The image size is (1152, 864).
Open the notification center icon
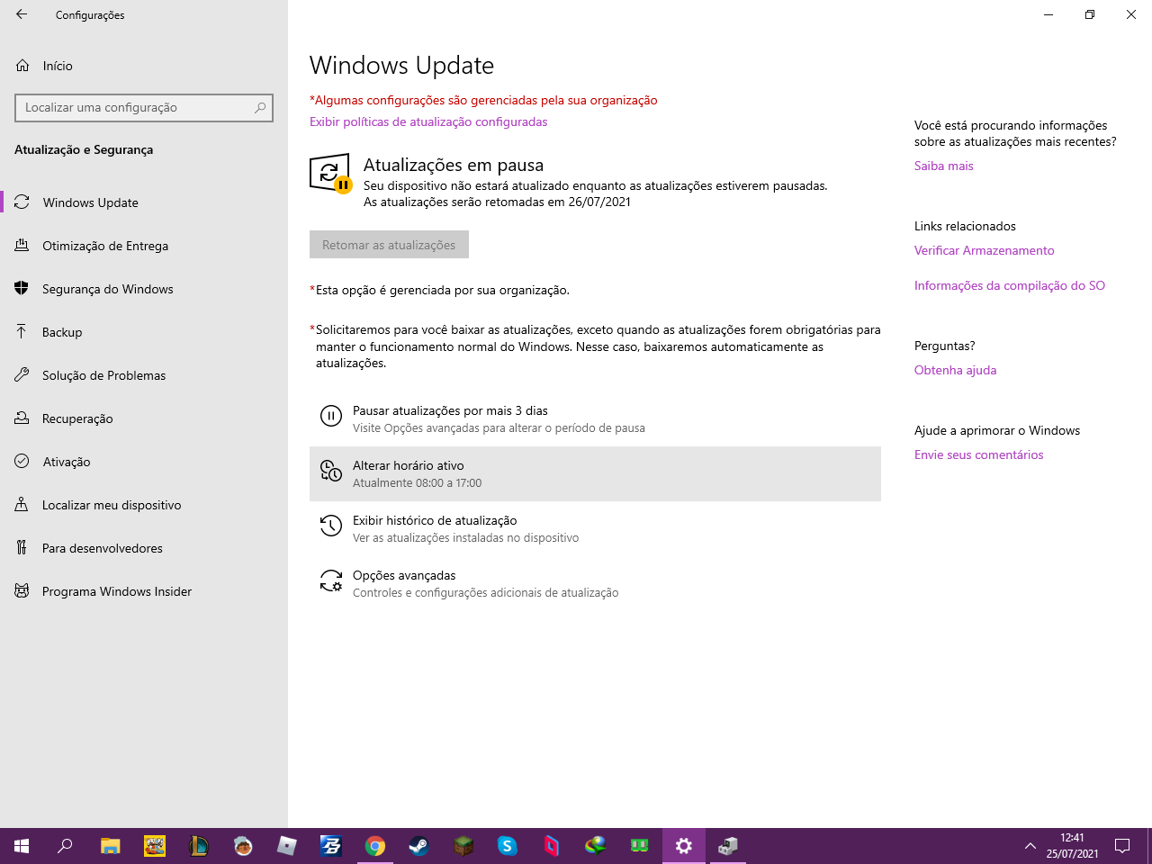pos(1122,846)
